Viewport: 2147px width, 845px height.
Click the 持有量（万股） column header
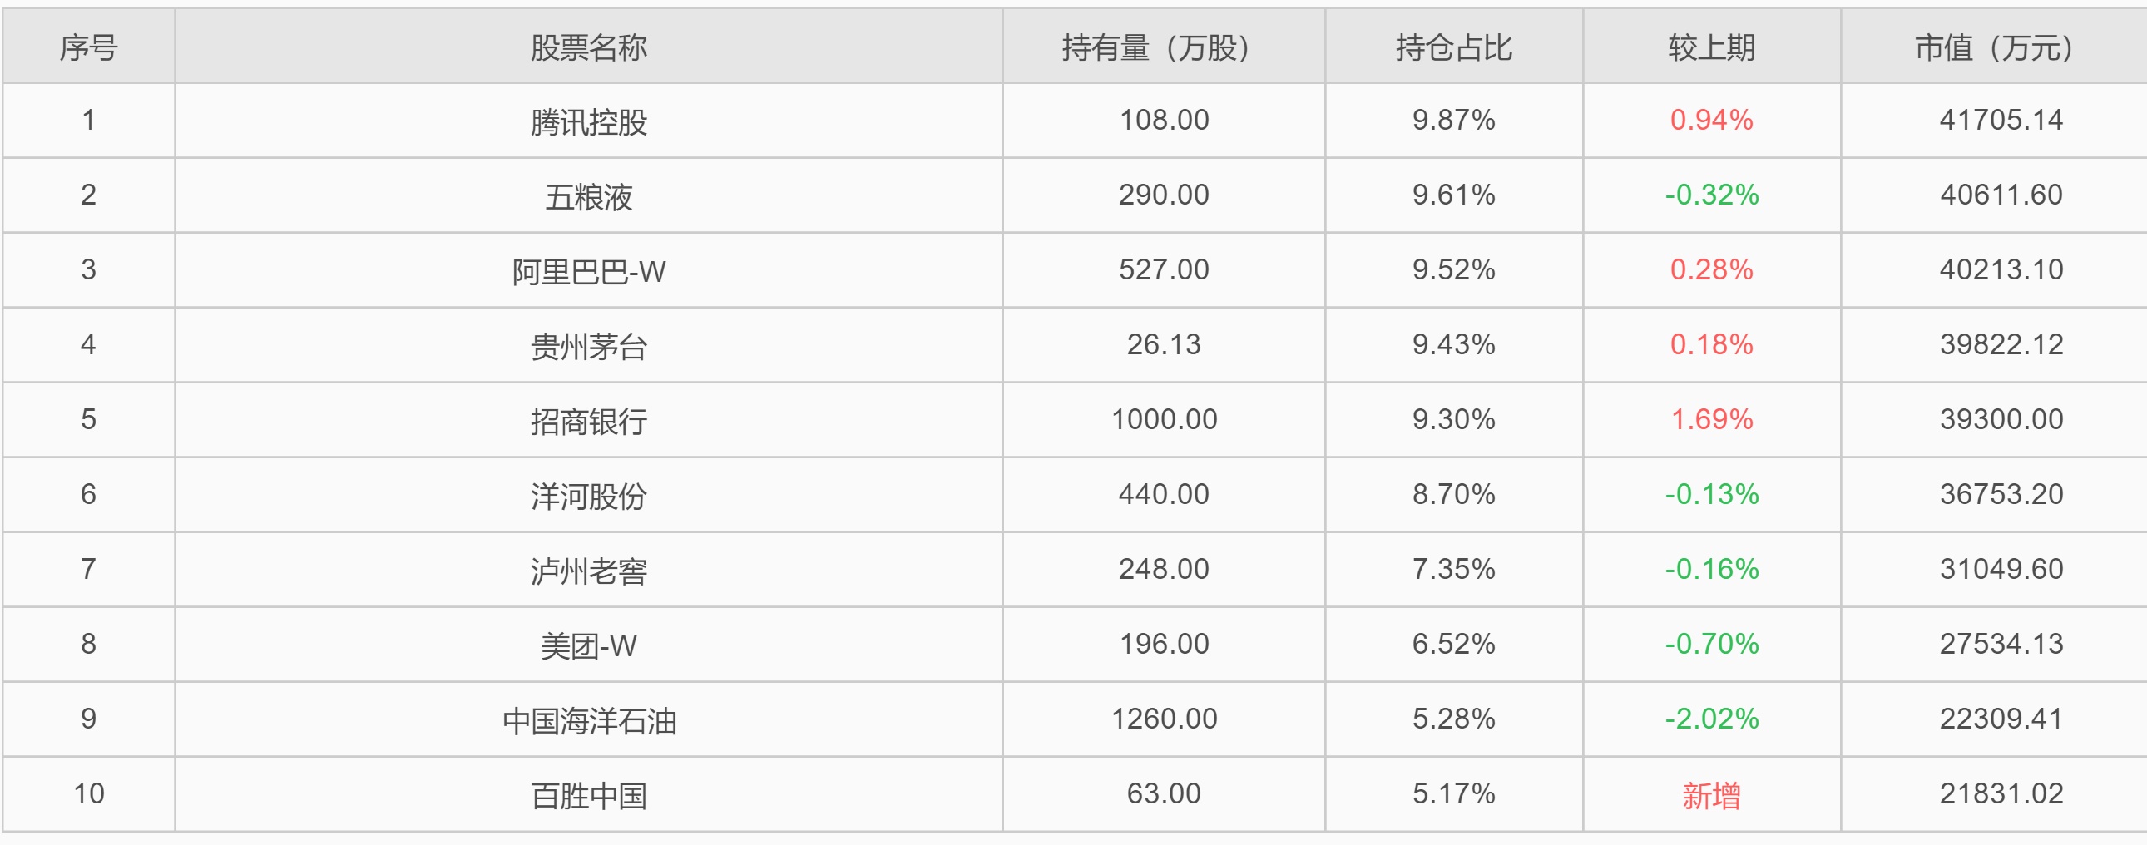point(1163,47)
